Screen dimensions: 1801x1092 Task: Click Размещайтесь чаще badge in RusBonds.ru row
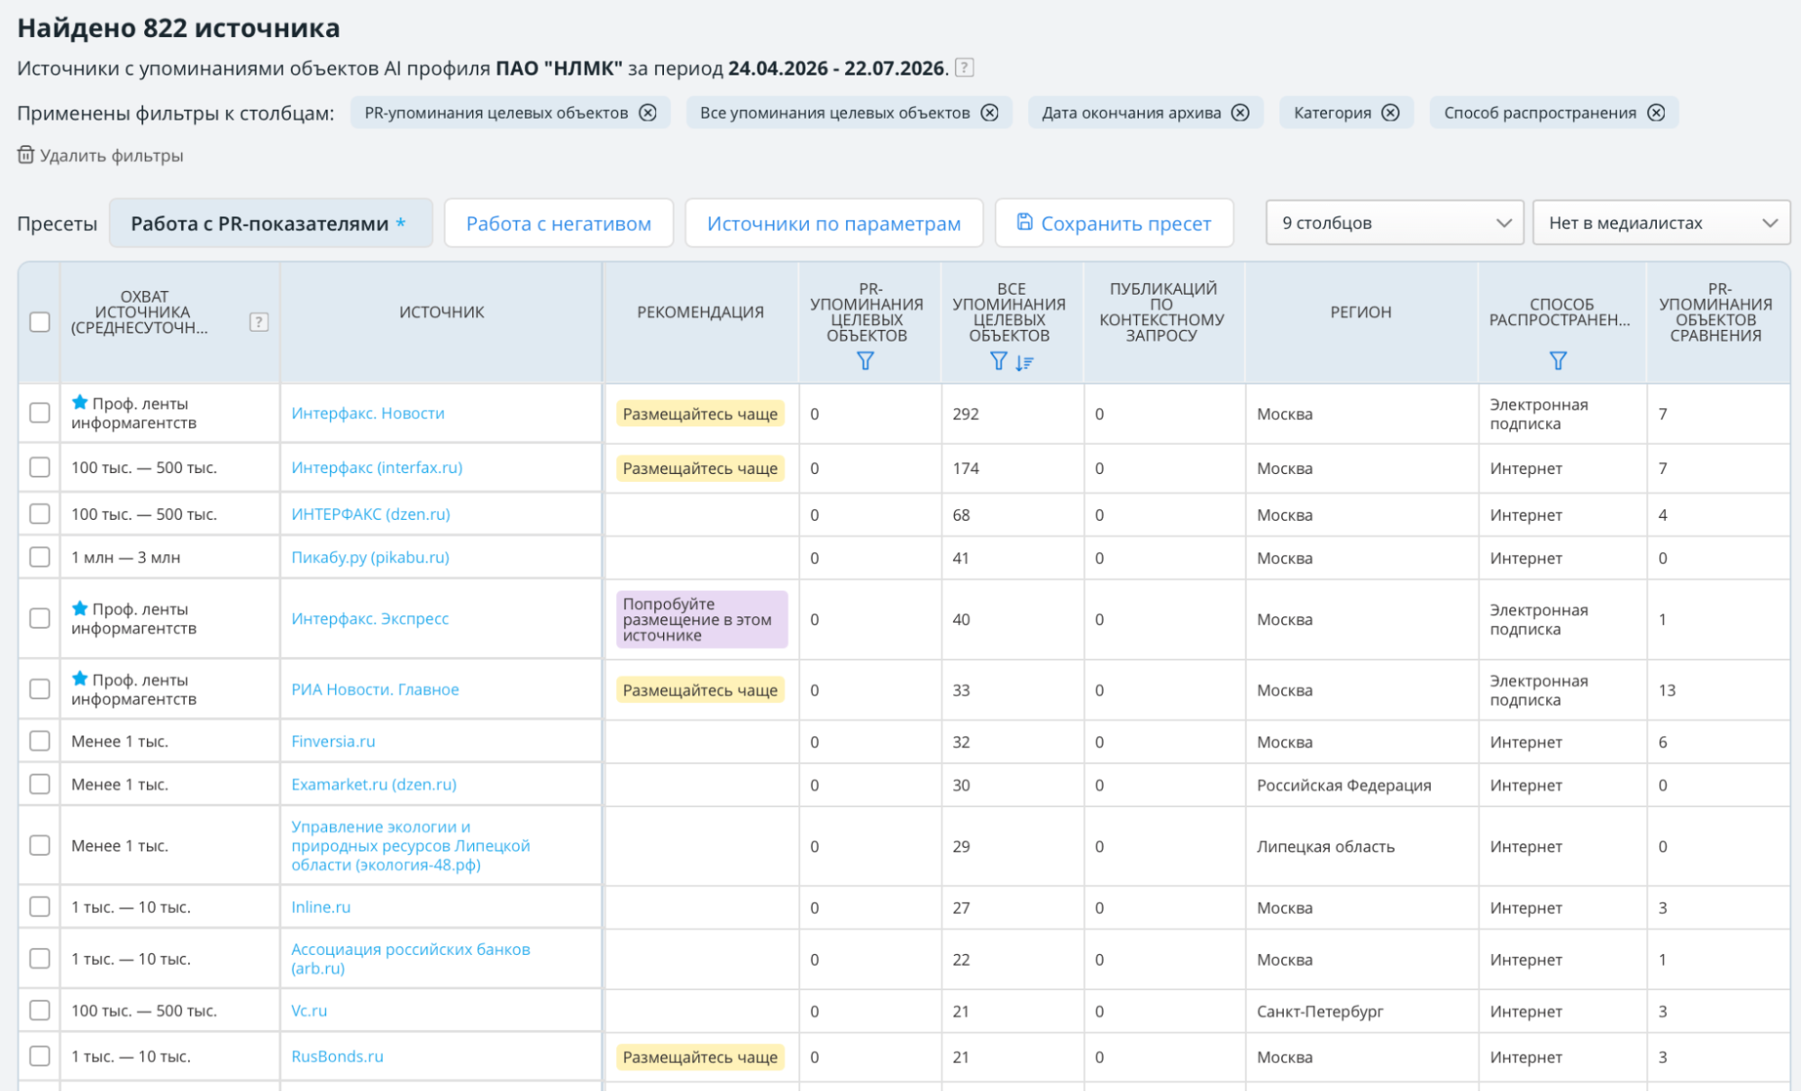tap(700, 1057)
